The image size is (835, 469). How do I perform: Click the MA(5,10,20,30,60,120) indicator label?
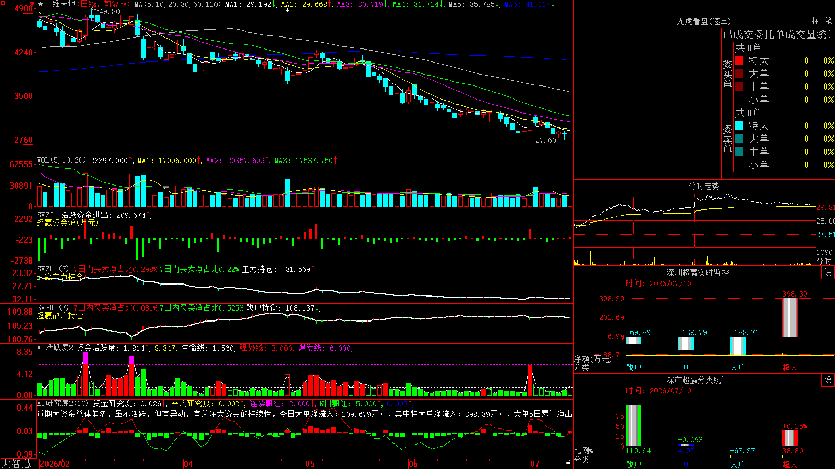pyautogui.click(x=177, y=4)
